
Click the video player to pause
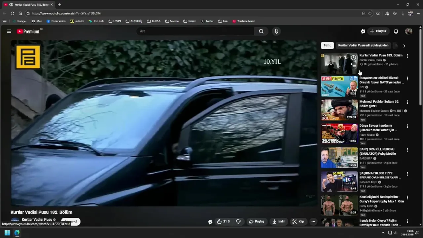tap(164, 123)
